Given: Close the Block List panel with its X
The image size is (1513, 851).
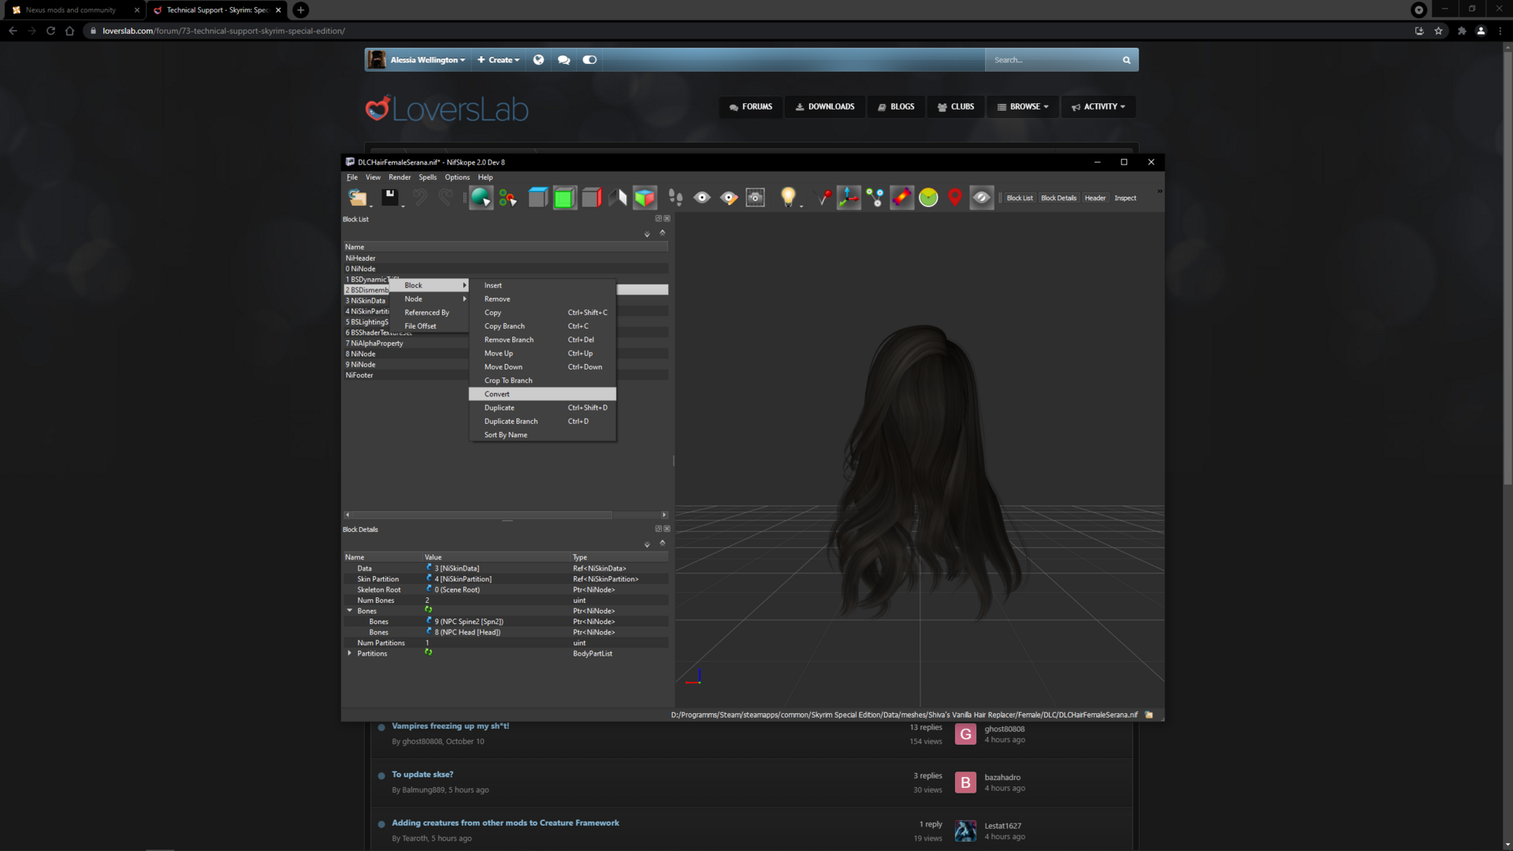Looking at the screenshot, I should (667, 219).
